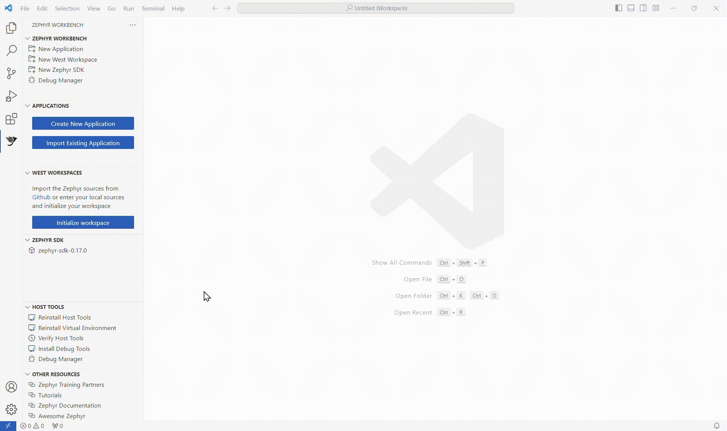
Task: Toggle the APPLICATIONS section visibility
Action: (27, 105)
